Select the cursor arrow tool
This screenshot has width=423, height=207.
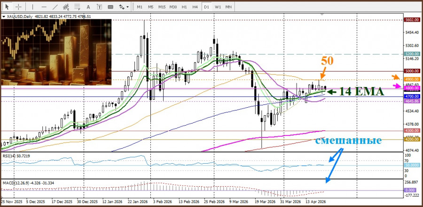pyautogui.click(x=7, y=7)
